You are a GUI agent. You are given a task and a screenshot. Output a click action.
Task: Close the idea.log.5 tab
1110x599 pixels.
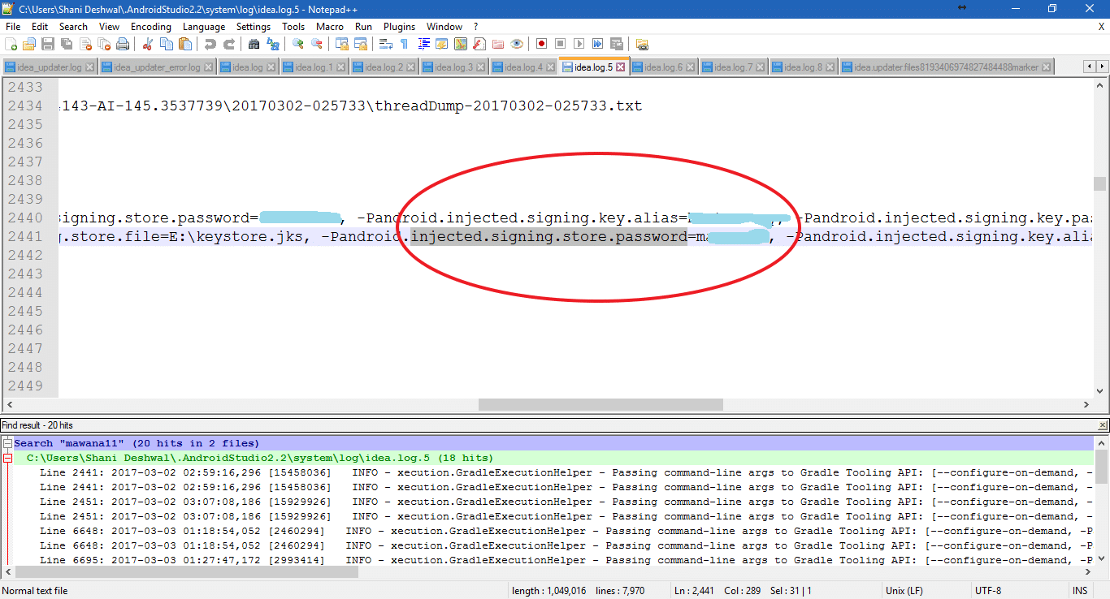[x=621, y=67]
